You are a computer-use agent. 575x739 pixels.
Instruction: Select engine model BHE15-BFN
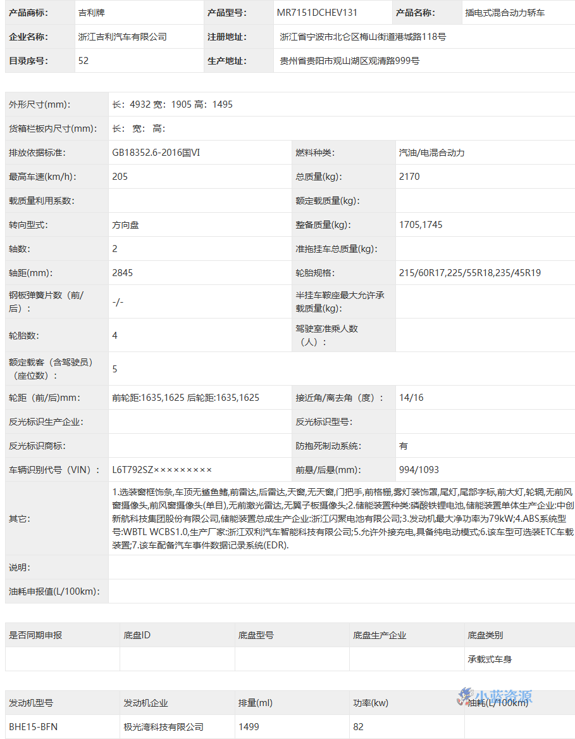coord(34,727)
